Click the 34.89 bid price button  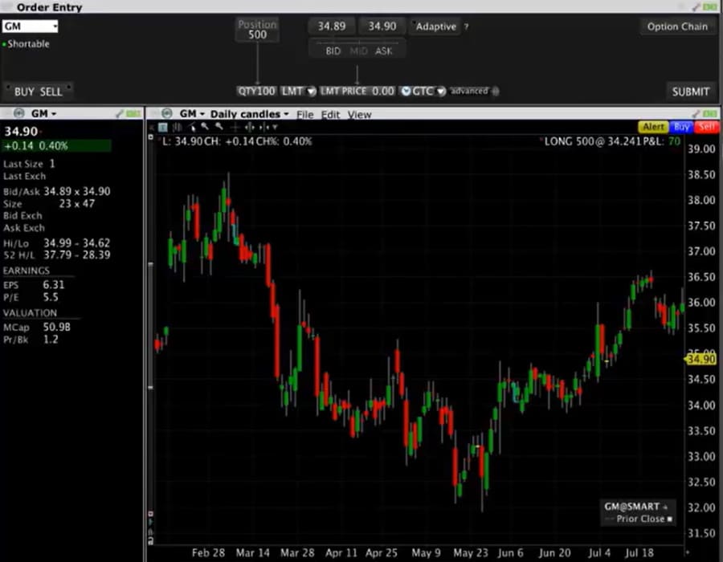click(x=332, y=26)
